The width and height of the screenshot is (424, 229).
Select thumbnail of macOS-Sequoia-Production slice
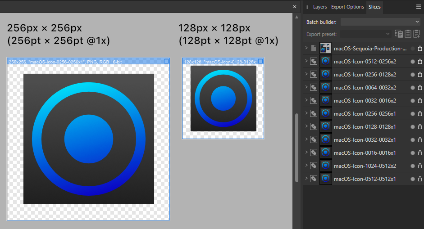[x=326, y=48]
